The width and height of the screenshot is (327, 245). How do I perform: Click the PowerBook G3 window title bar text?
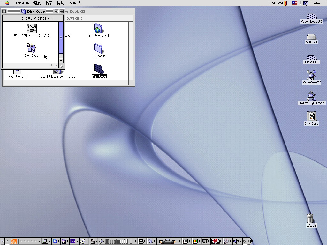pyautogui.click(x=75, y=11)
